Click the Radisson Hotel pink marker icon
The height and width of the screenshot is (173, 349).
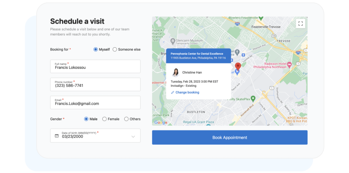click(289, 65)
